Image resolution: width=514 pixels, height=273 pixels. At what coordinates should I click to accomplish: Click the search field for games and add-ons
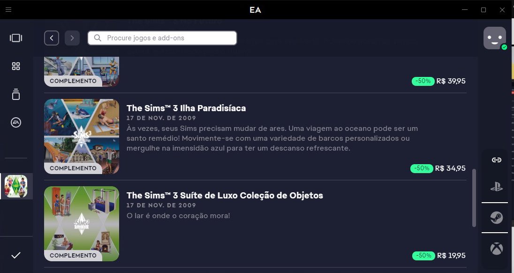pos(162,38)
